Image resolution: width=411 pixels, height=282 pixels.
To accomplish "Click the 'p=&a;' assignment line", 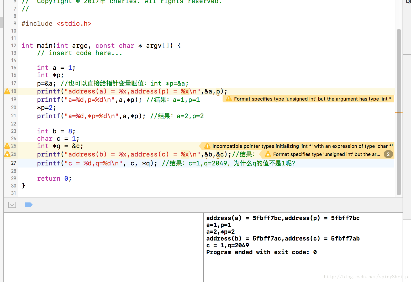I will pyautogui.click(x=113, y=83).
